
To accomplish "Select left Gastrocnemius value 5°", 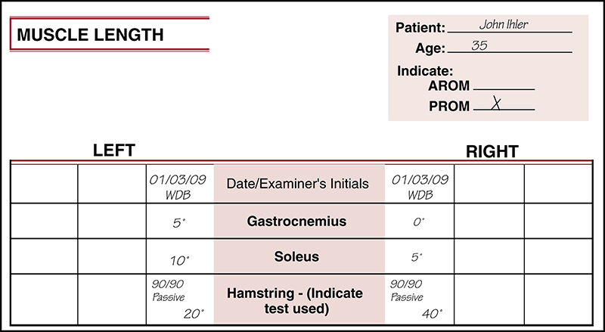I will pyautogui.click(x=179, y=222).
